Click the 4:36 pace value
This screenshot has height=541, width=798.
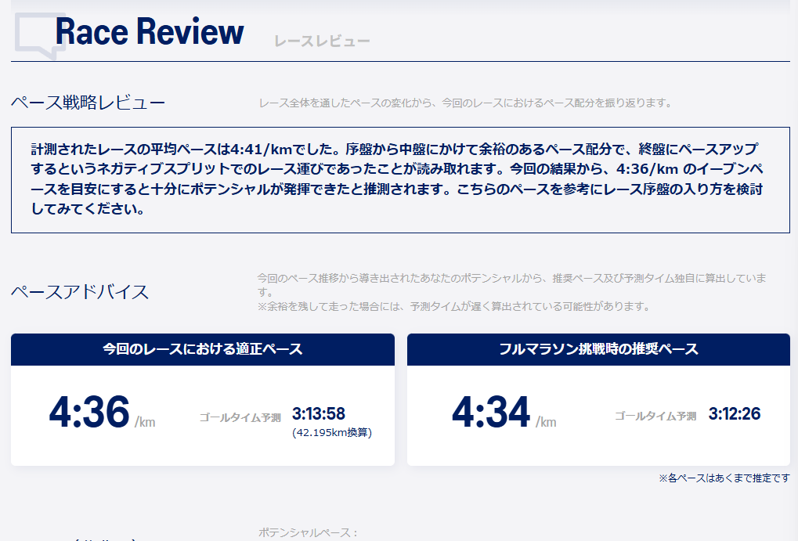pyautogui.click(x=88, y=413)
